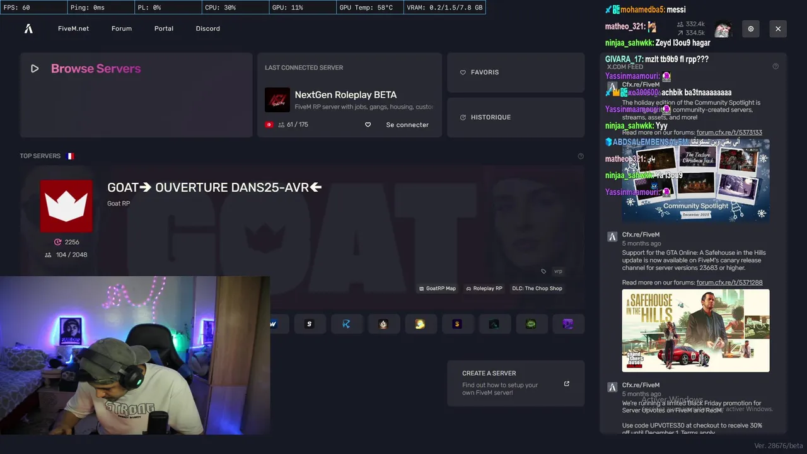The width and height of the screenshot is (807, 454).
Task: Click the red flag next to 61 / 175
Action: tap(269, 125)
